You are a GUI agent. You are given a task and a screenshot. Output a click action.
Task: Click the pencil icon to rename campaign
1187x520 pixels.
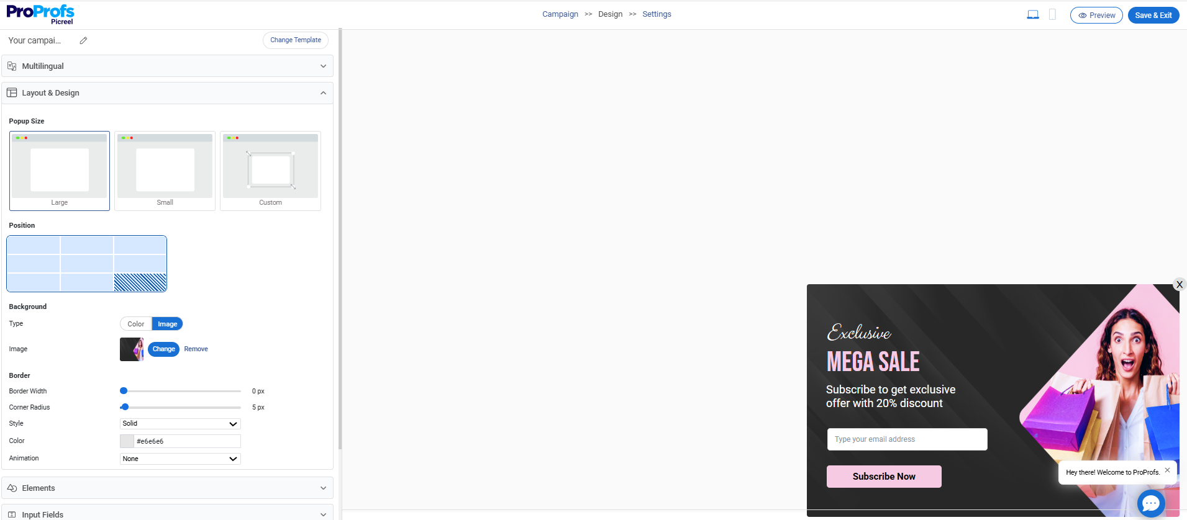(x=83, y=40)
